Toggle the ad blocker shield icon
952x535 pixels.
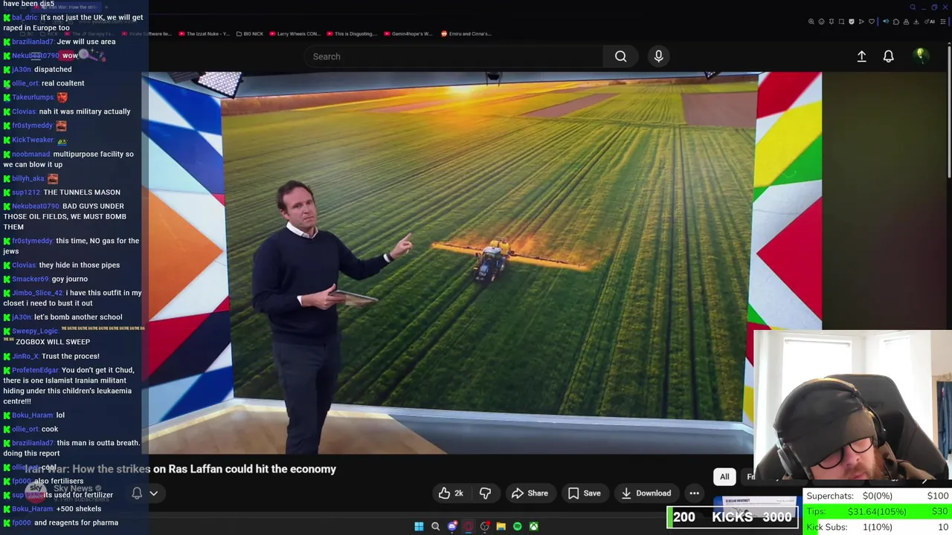[852, 22]
